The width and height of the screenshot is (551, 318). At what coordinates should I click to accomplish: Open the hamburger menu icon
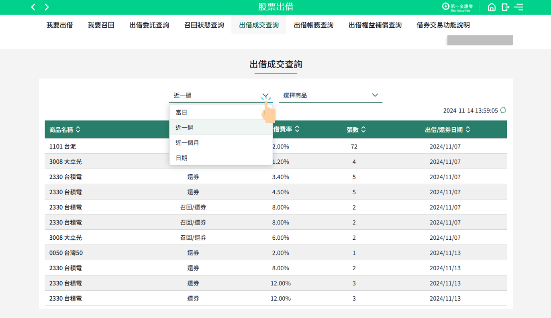(518, 7)
